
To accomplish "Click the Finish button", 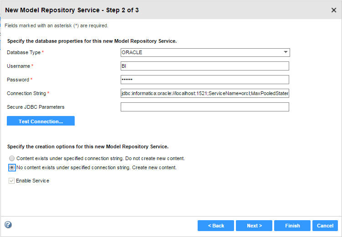I will 292,226.
